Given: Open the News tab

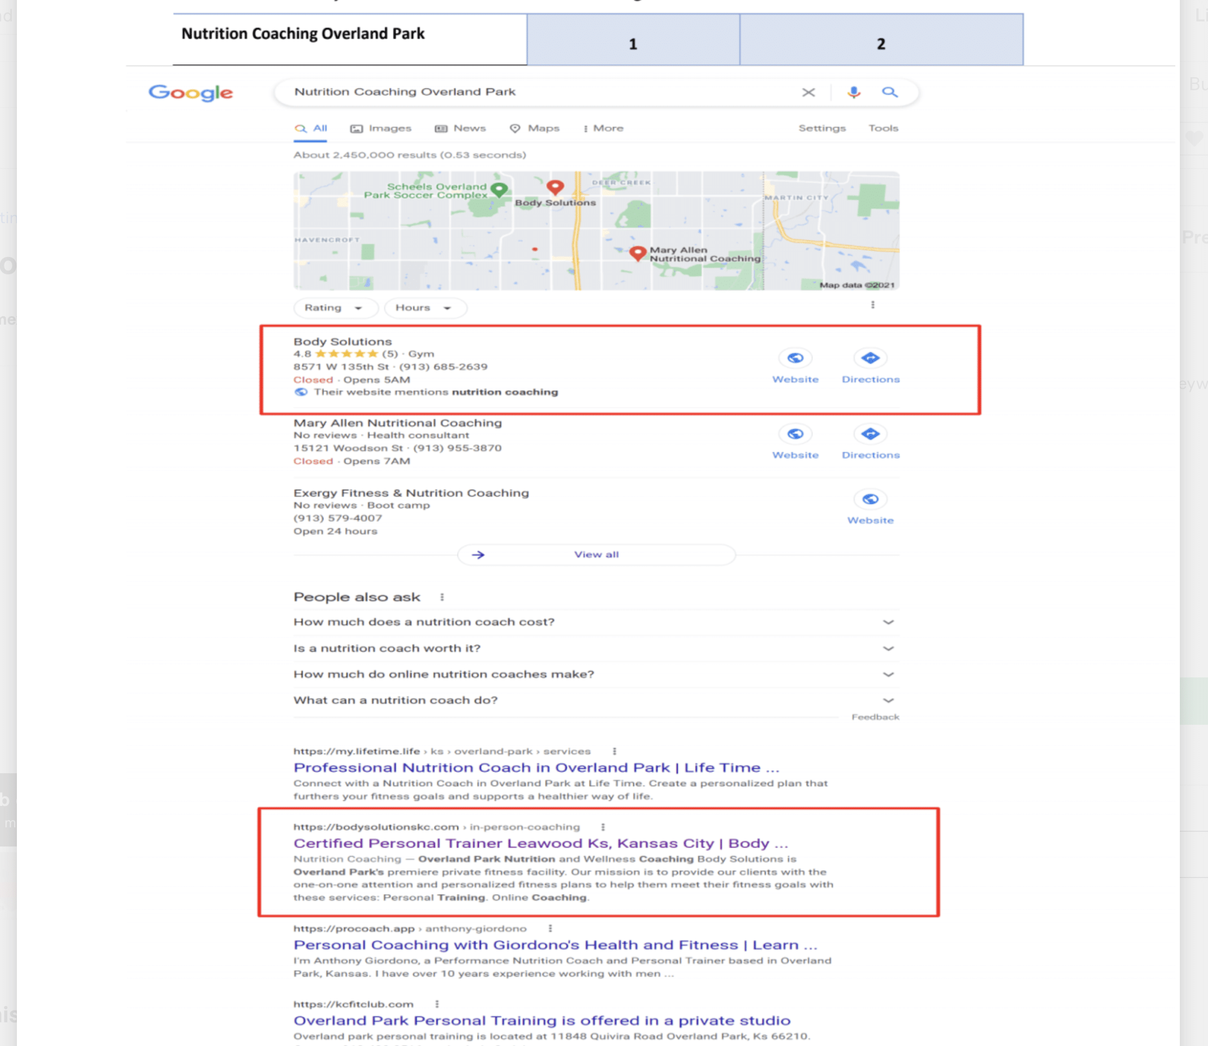Looking at the screenshot, I should tap(460, 128).
